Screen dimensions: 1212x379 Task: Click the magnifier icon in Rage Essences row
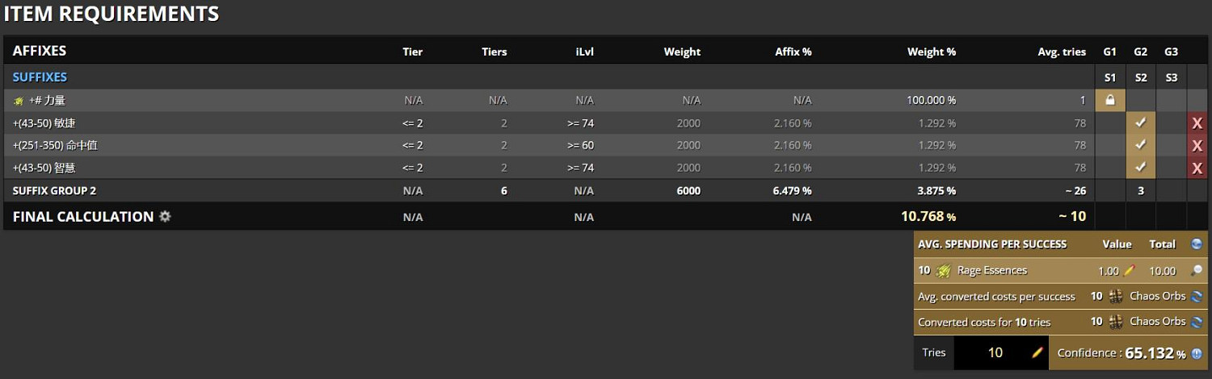1197,271
